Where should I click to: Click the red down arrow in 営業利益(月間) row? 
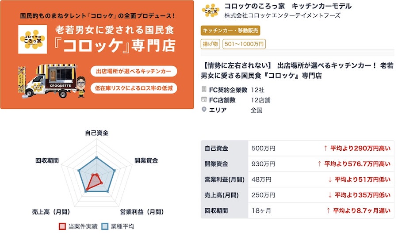pos(330,179)
